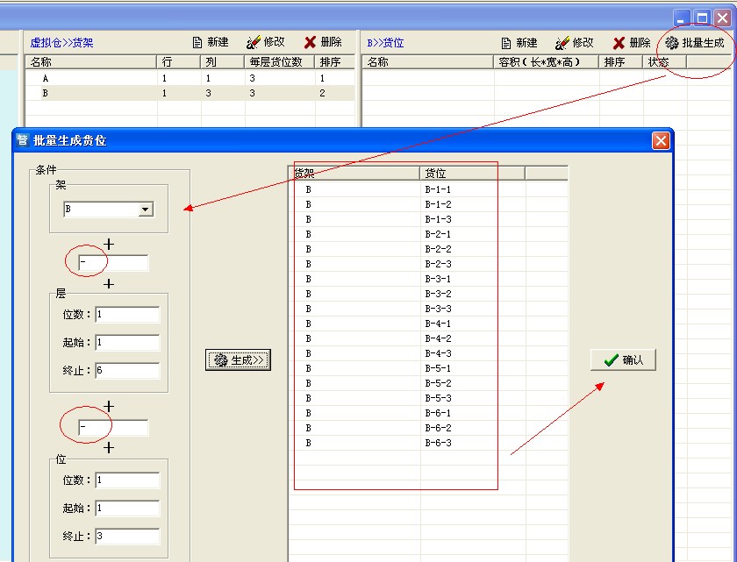The height and width of the screenshot is (562, 737).
Task: Click the 位 起始 input field
Action: click(x=127, y=508)
